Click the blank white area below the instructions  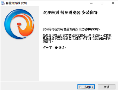click(x=78, y=65)
